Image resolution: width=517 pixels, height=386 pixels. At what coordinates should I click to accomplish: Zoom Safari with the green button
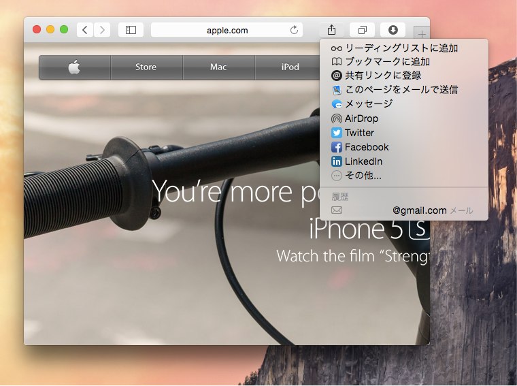coord(64,30)
